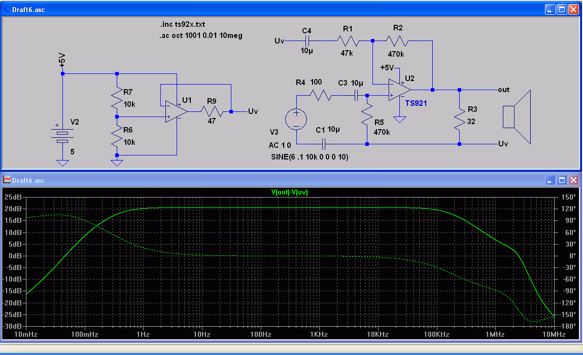
Task: Click the V2 battery voltage source symbol
Action: [62, 135]
